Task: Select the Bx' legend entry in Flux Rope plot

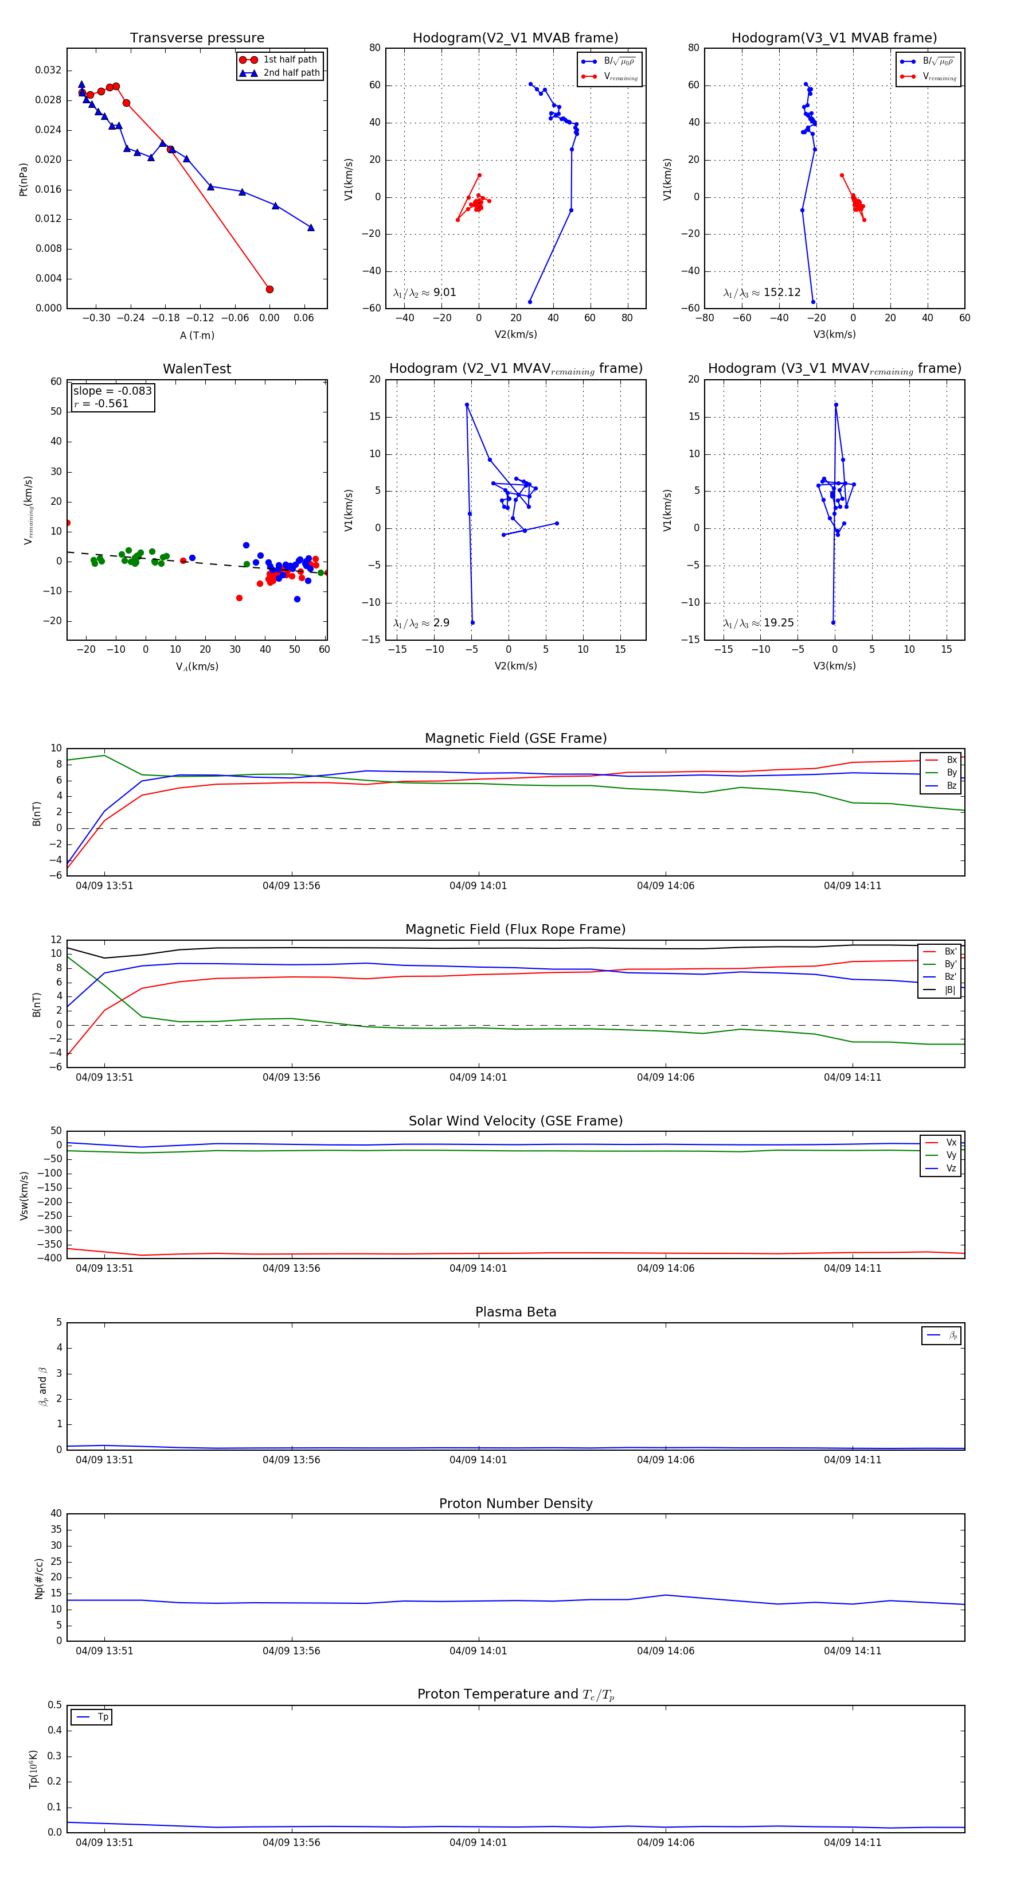Action: coord(940,951)
